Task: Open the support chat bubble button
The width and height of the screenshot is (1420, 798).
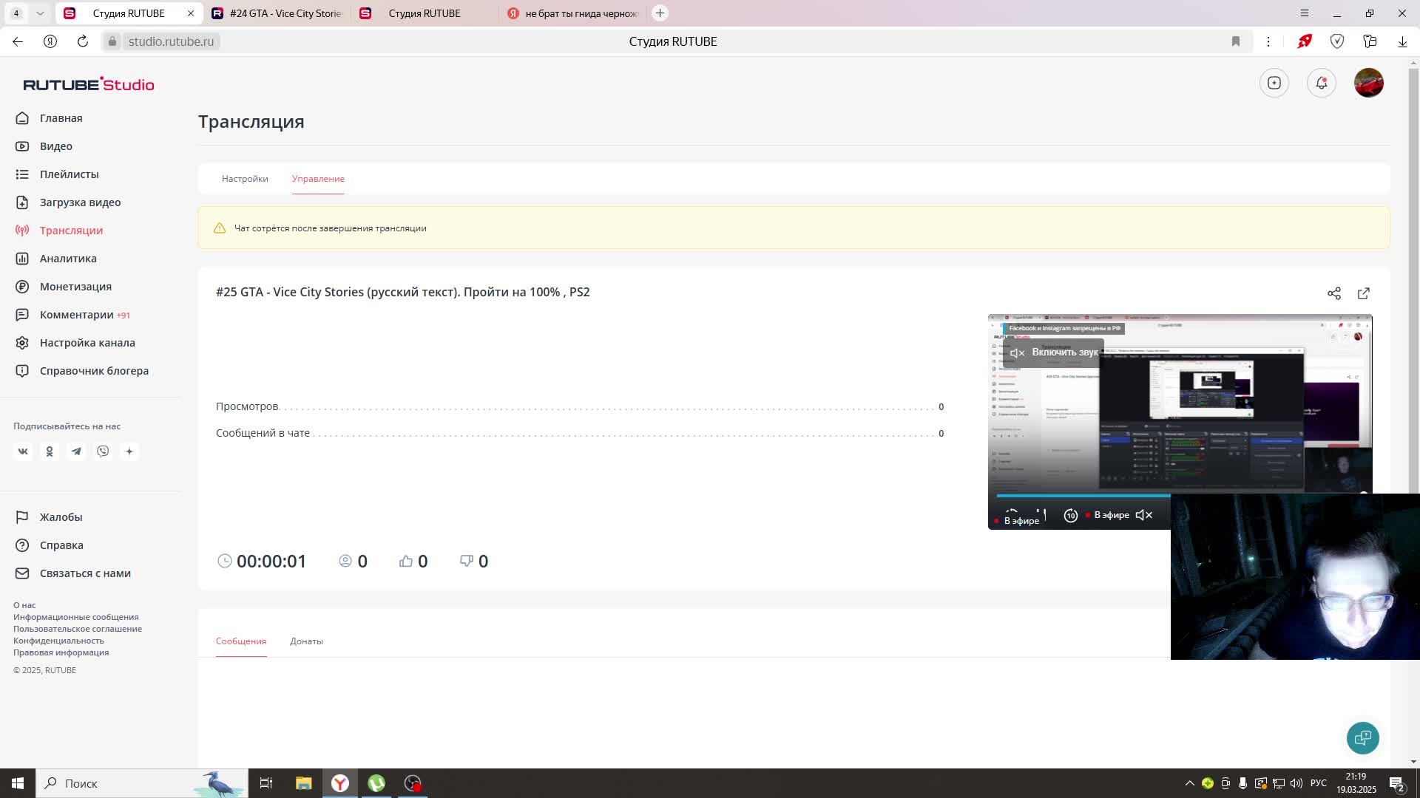Action: point(1362,737)
